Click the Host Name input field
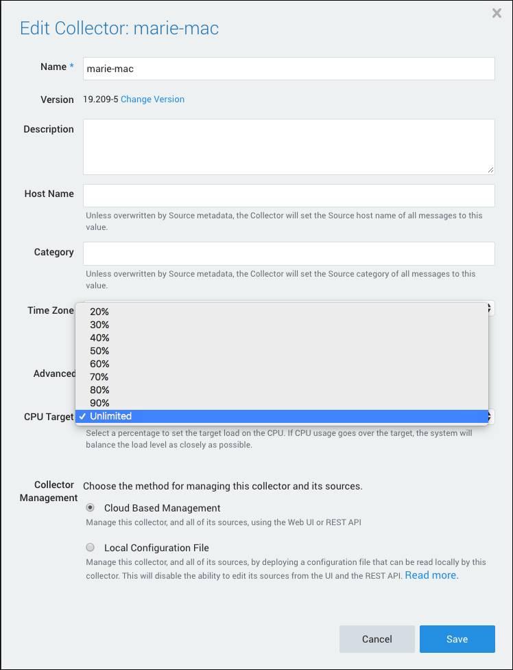Image resolution: width=513 pixels, height=670 pixels. click(288, 196)
